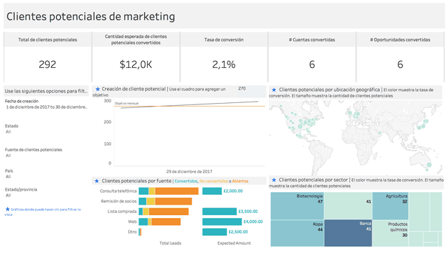Screen dimensions: 448x253
Task: Click the star next to ubicación geográfica title
Action: (274, 90)
